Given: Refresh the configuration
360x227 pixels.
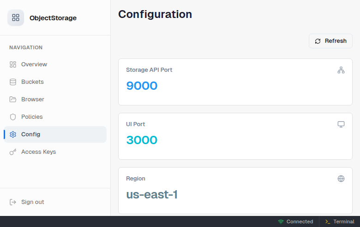Looking at the screenshot, I should 330,41.
